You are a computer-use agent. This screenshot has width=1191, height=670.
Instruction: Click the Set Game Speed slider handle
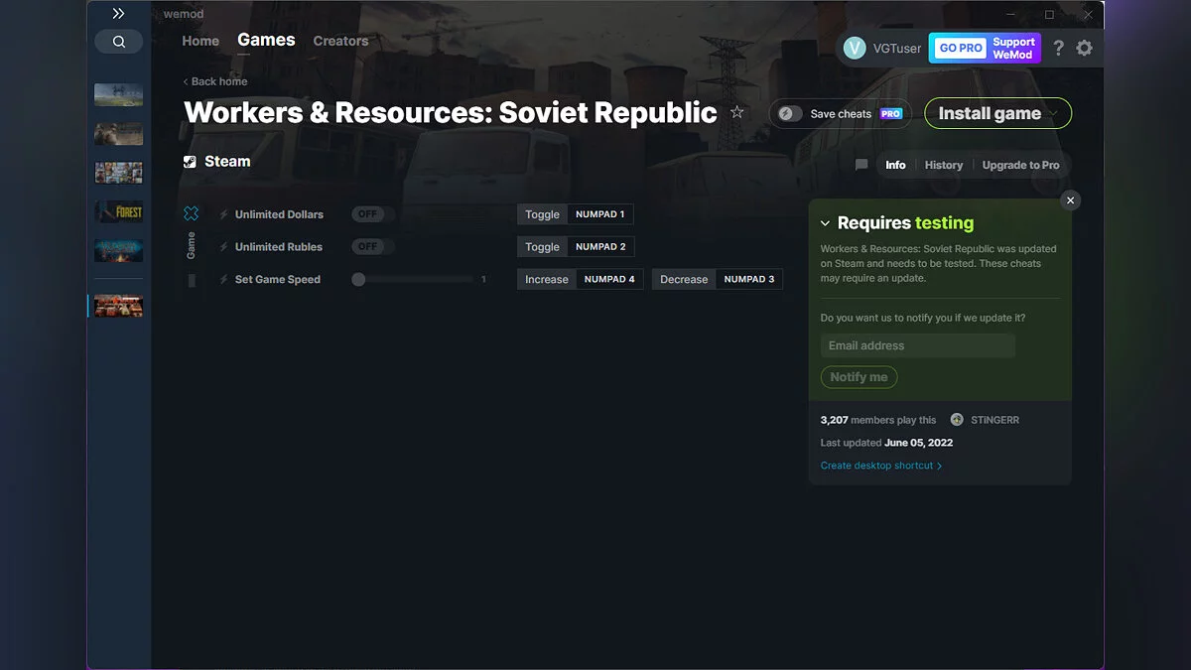pos(357,279)
